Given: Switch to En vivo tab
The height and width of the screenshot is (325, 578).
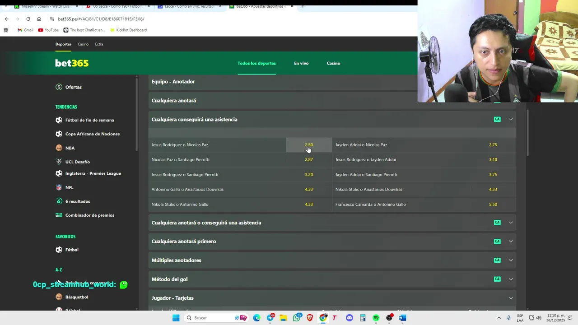Looking at the screenshot, I should pyautogui.click(x=301, y=63).
